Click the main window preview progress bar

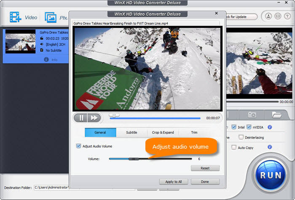click(252, 102)
